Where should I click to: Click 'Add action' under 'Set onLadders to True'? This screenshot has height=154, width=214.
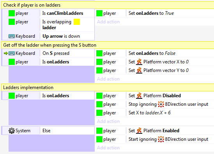point(108,22)
